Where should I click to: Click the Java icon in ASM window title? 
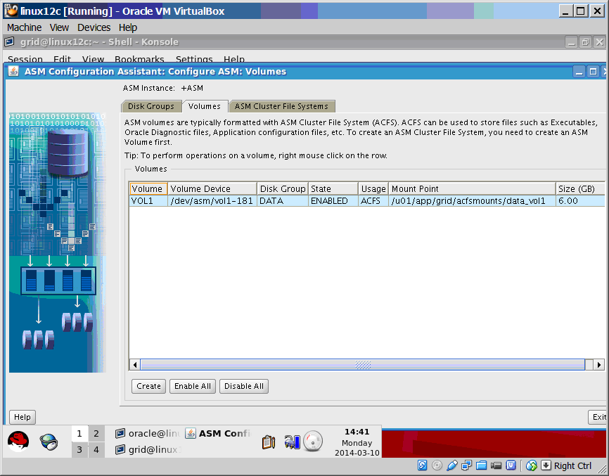point(13,72)
